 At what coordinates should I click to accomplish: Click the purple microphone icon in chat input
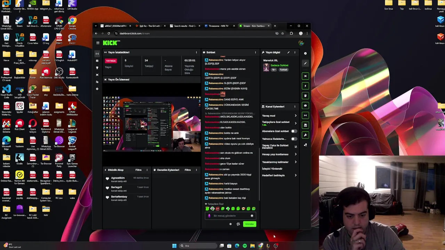click(x=209, y=216)
